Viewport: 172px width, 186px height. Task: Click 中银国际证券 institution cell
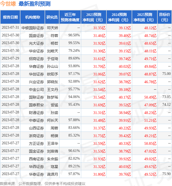(33, 28)
